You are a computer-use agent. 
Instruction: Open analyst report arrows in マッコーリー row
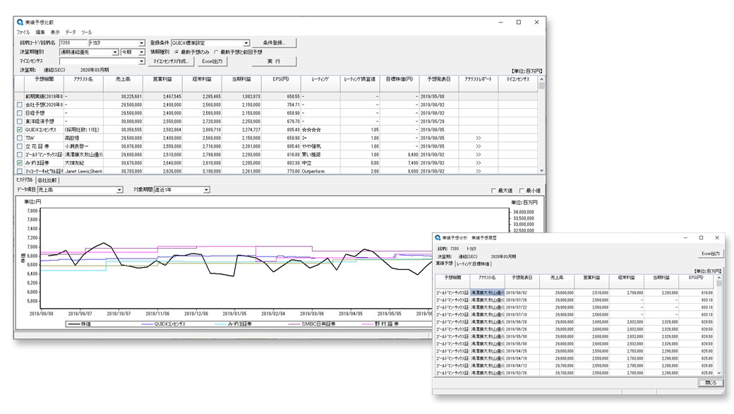pos(478,172)
